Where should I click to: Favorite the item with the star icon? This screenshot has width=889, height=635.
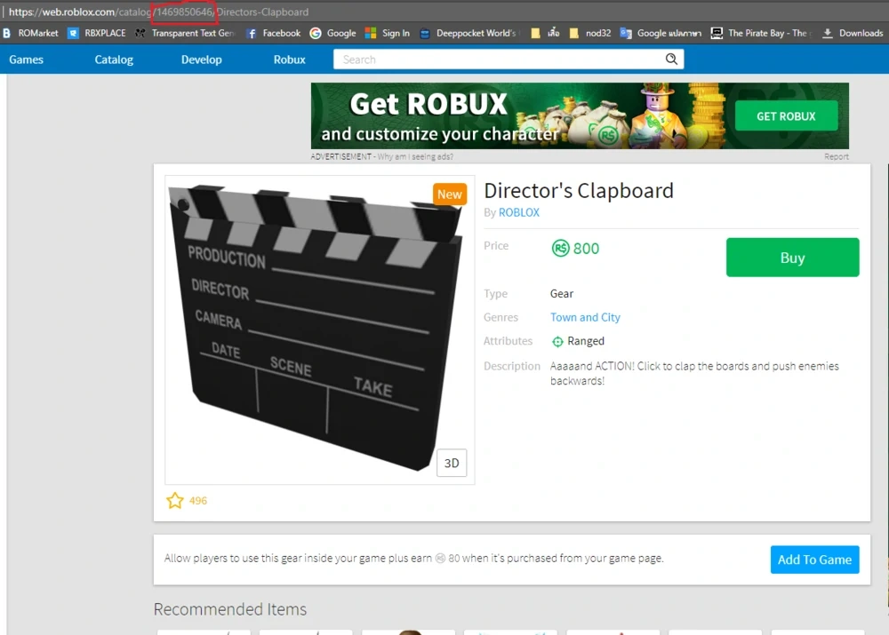click(174, 500)
